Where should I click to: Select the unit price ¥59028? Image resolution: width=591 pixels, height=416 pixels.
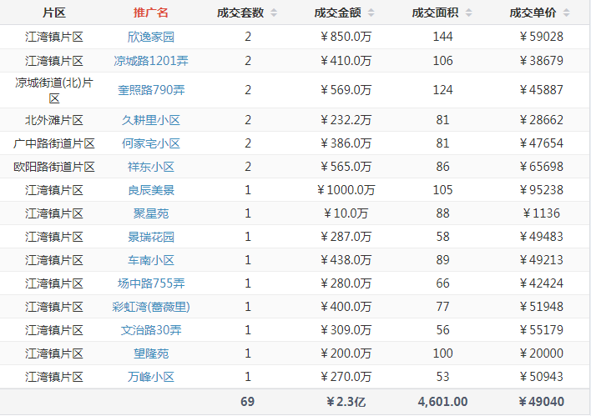(x=541, y=37)
